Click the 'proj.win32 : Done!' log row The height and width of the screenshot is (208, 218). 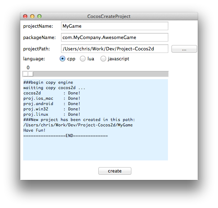tap(52, 109)
